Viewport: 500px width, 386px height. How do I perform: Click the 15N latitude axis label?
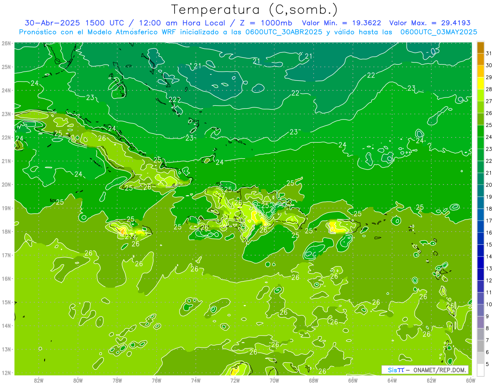pyautogui.click(x=6, y=302)
